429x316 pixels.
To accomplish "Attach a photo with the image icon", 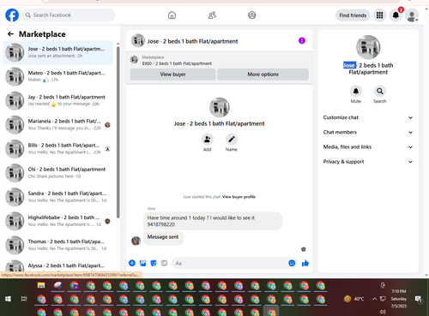I will 142,263.
